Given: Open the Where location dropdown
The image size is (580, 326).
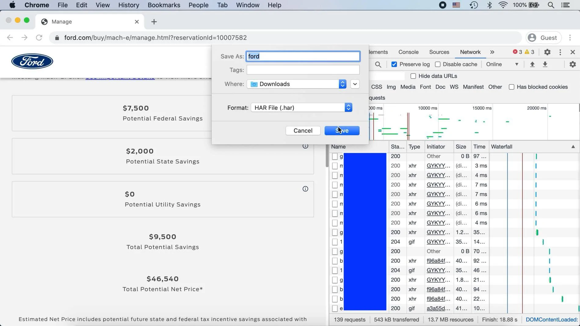Looking at the screenshot, I should coord(297,84).
